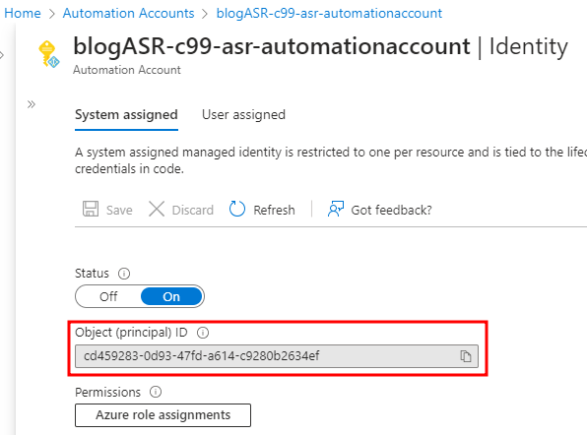Click info icon beside Object (principal) ID
The height and width of the screenshot is (435, 587).
[203, 333]
